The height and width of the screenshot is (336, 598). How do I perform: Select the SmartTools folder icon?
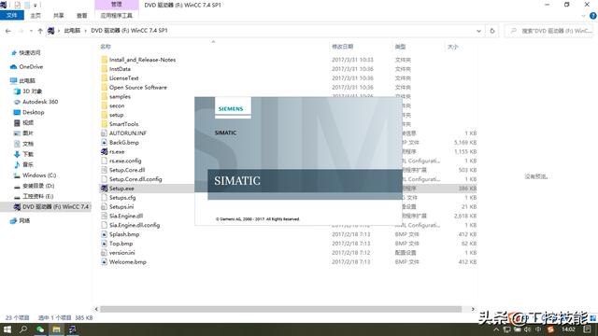pos(104,124)
